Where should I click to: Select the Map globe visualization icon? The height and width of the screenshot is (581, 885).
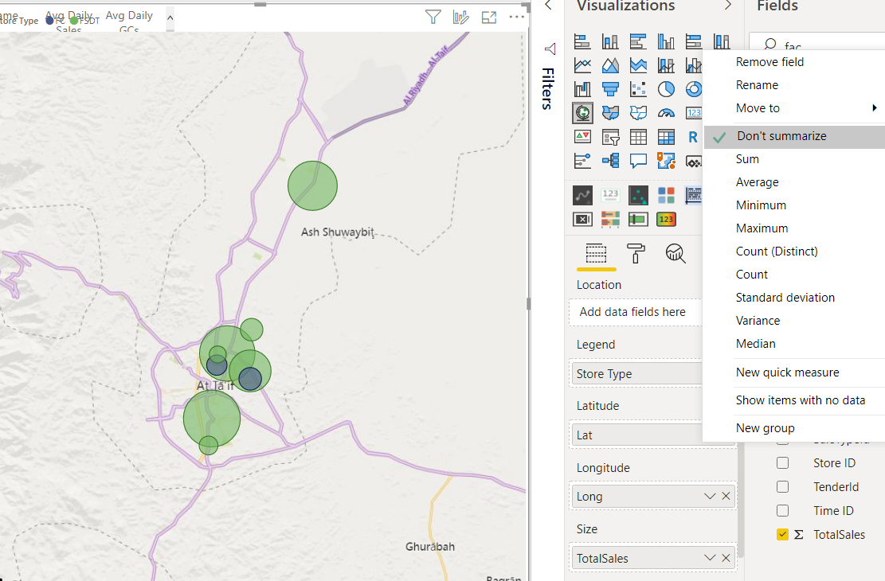[582, 113]
